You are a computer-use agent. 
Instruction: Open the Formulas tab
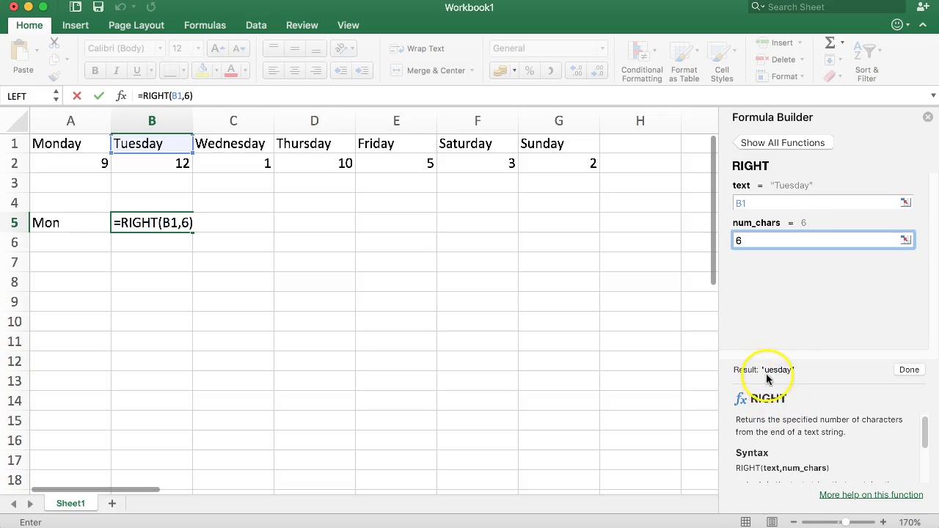point(205,25)
